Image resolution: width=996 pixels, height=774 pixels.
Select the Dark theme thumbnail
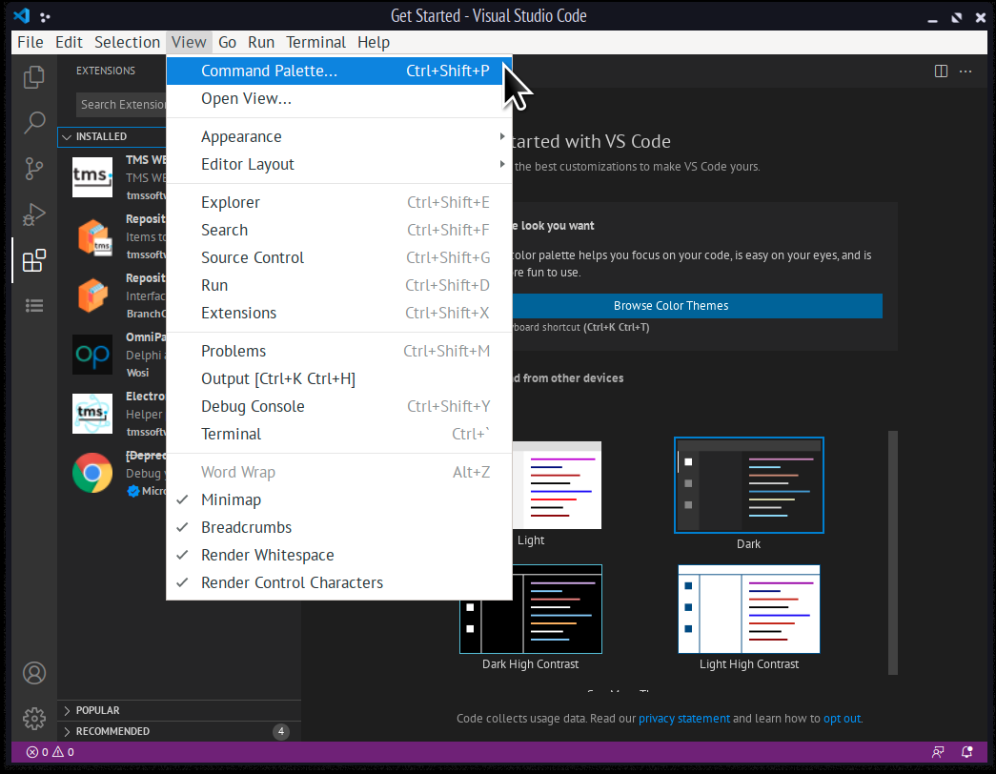point(749,485)
